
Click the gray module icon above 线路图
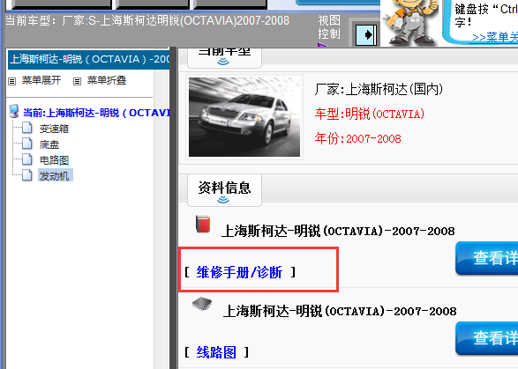point(202,304)
